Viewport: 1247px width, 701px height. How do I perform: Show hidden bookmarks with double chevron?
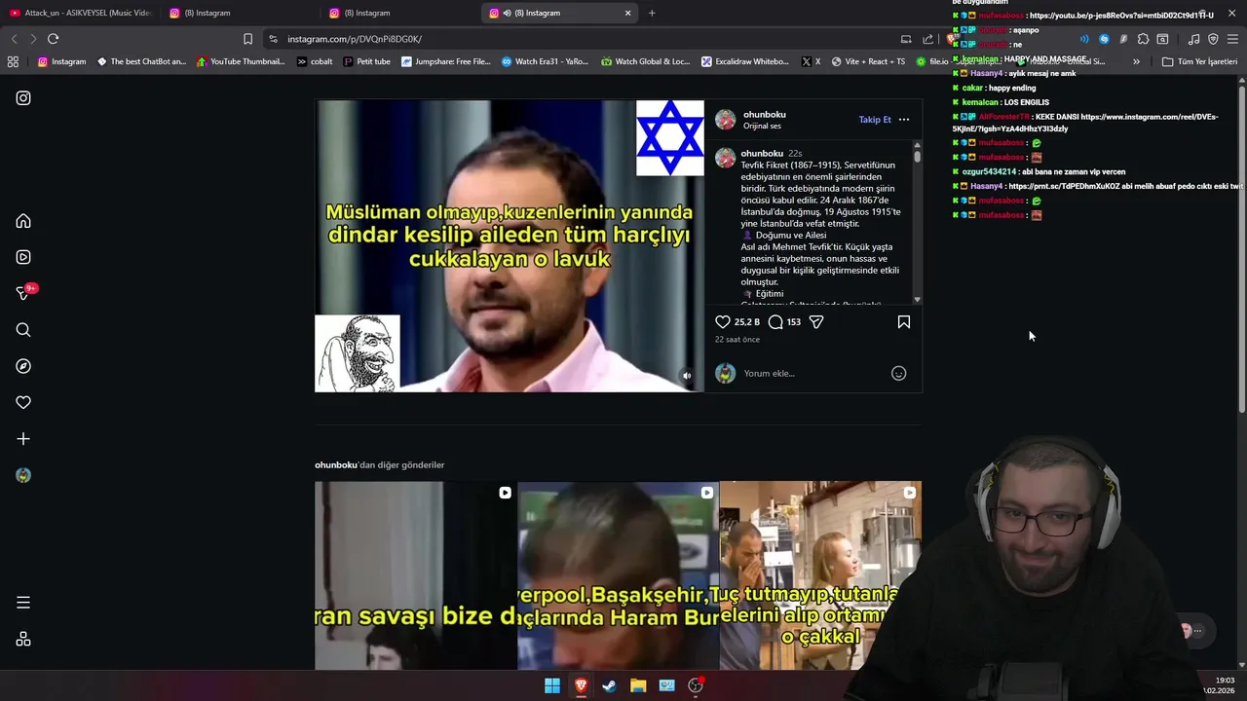(1136, 61)
